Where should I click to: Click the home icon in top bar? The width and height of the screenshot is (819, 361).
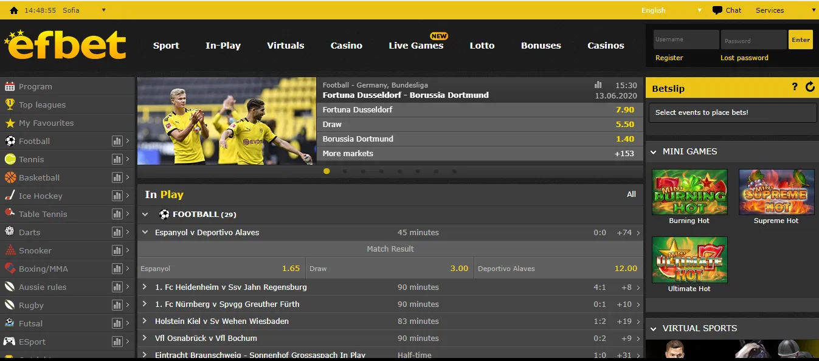14,10
